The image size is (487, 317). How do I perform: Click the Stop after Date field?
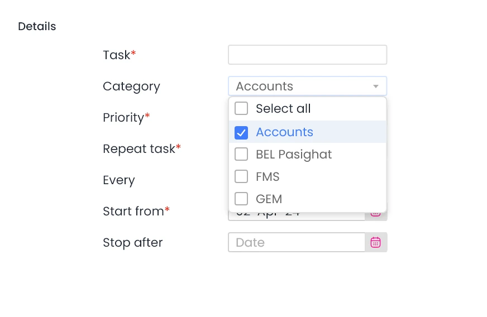coord(297,242)
